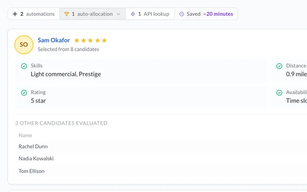The image size is (307, 192).
Task: Click the Rating green check icon
Action: tap(24, 93)
